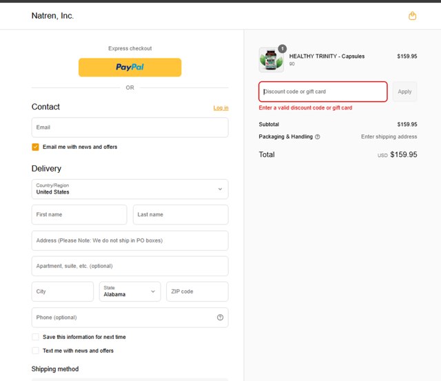Focus the Address field
The width and height of the screenshot is (441, 381).
(x=130, y=240)
